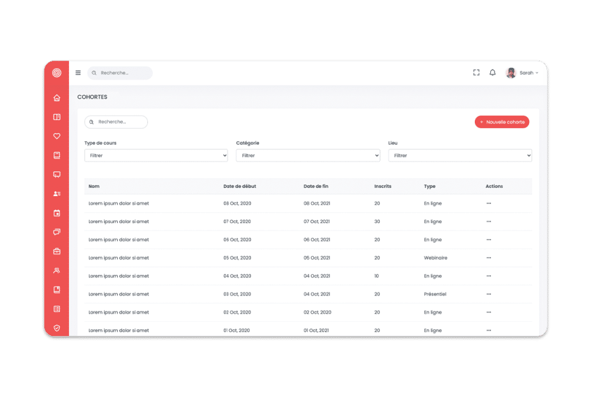This screenshot has height=397, width=592.
Task: Click the cohort search field below COHORTES
Action: [117, 122]
